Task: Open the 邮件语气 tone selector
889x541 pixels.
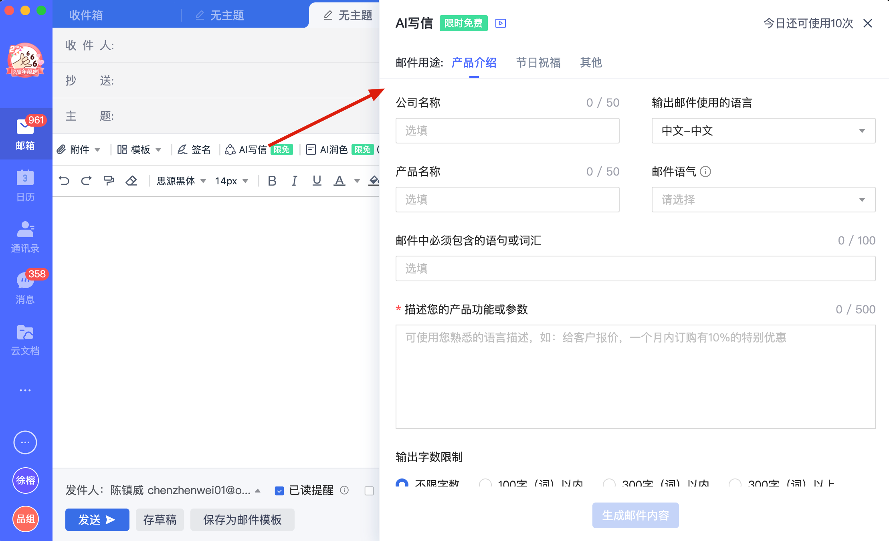Action: coord(763,200)
